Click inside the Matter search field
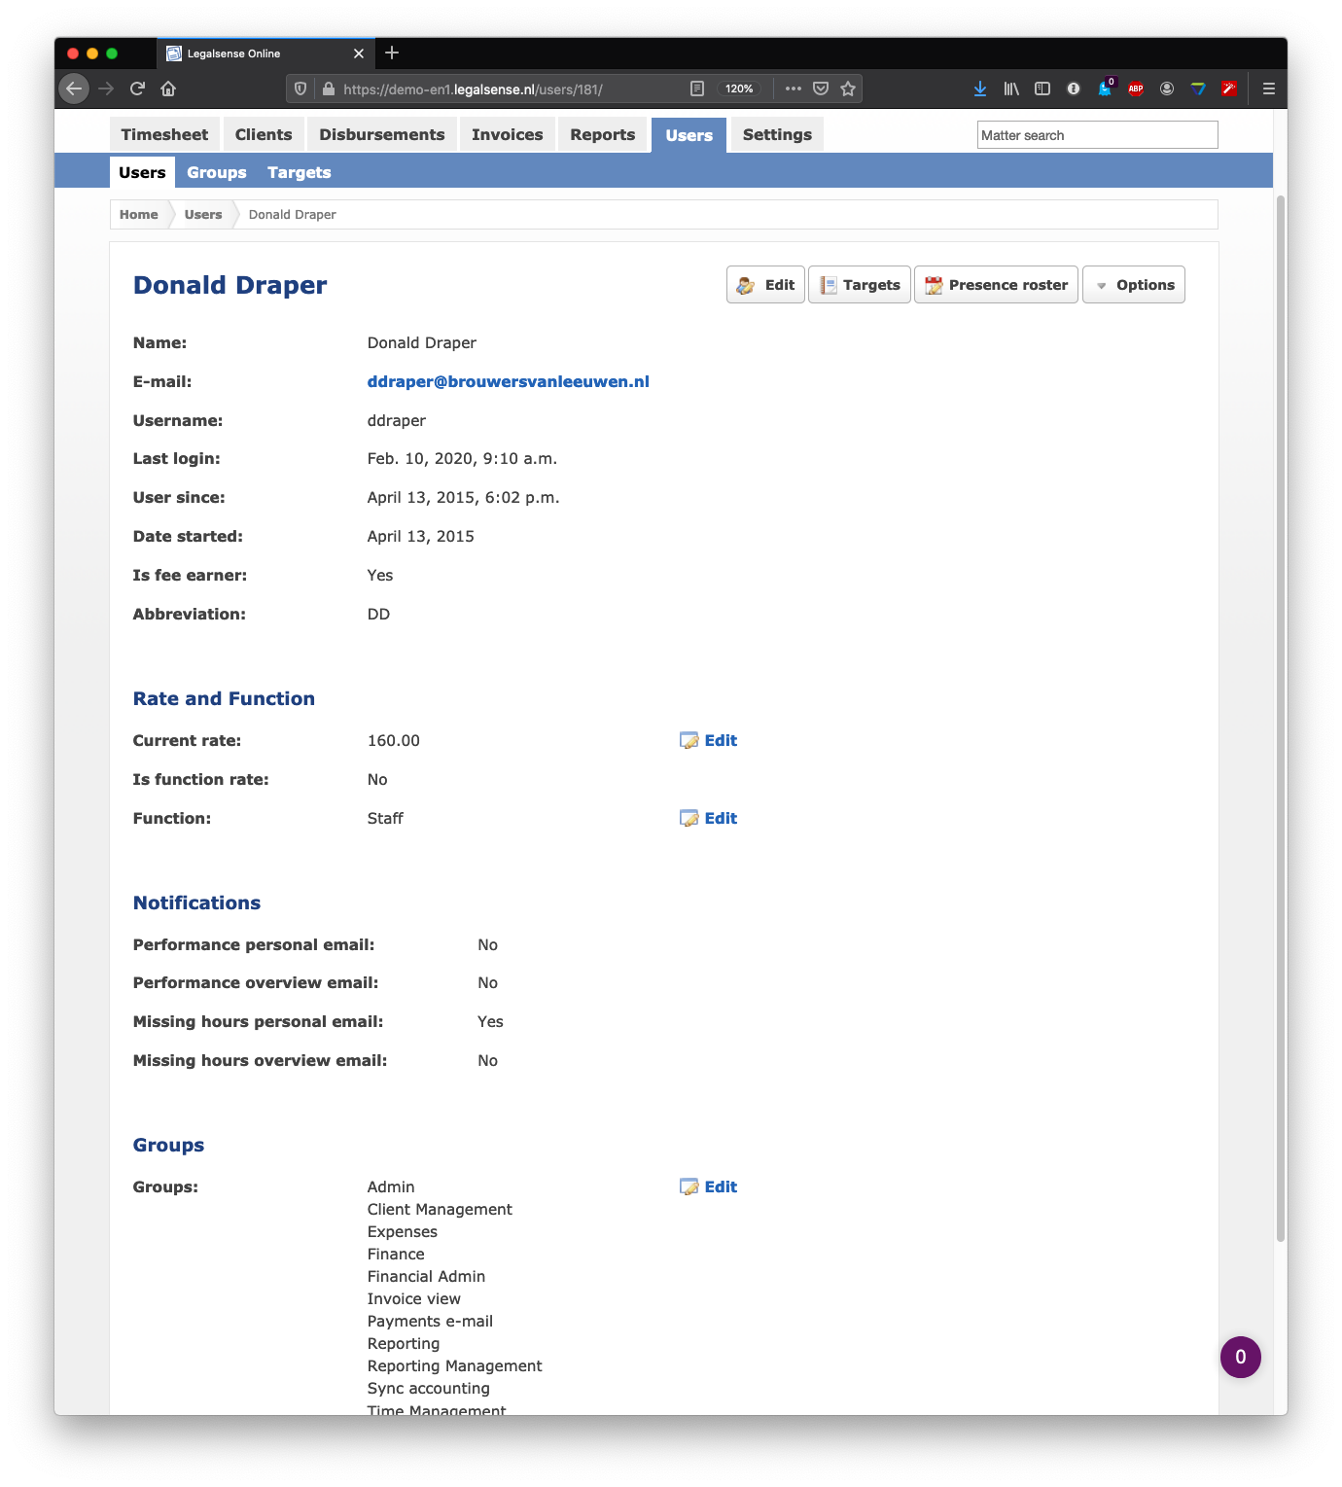The image size is (1342, 1487). coord(1097,134)
